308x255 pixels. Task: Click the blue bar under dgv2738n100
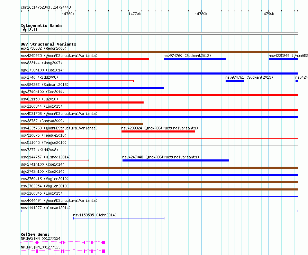[x=159, y=73]
